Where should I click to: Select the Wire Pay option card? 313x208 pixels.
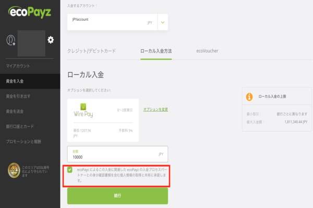click(x=103, y=120)
